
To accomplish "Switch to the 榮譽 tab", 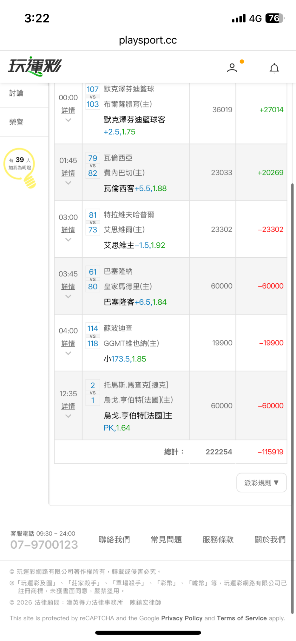I will [x=16, y=122].
